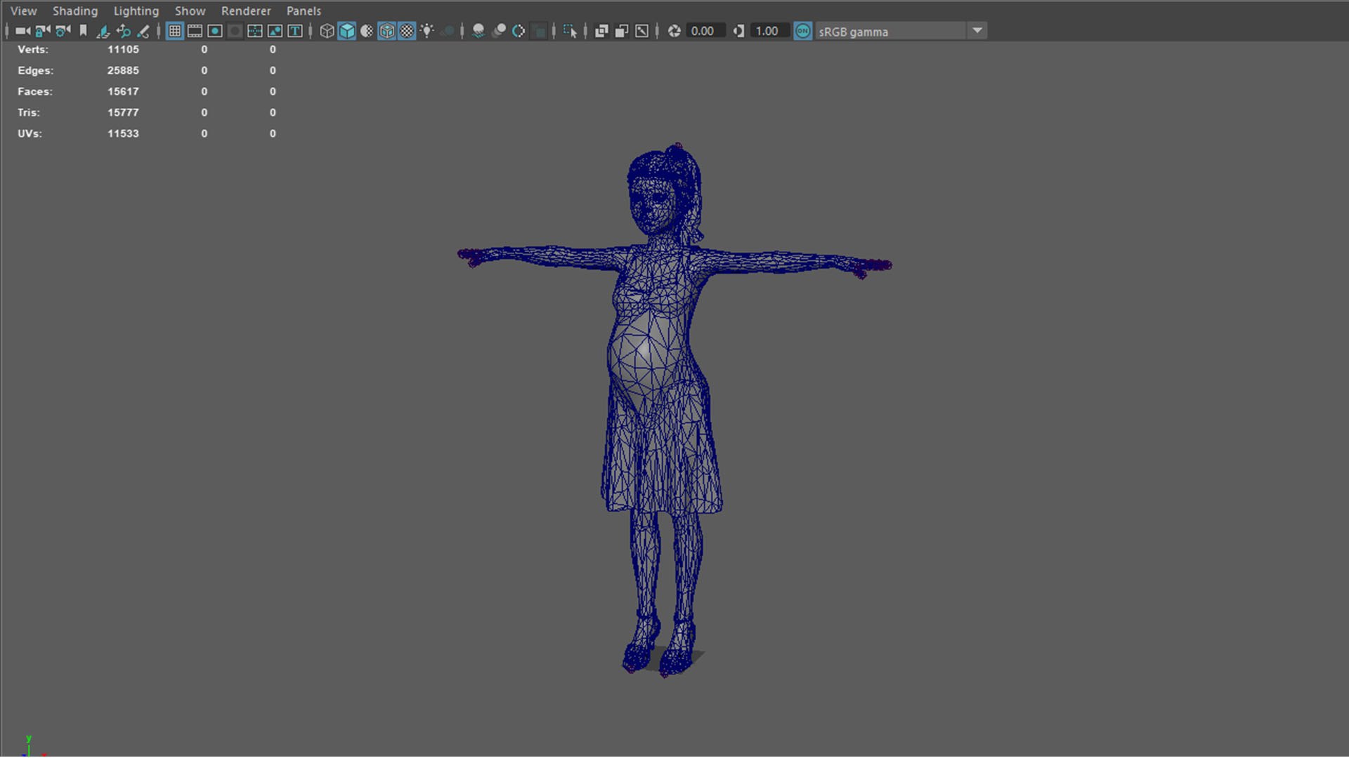
Task: Click the Gamma half-circle icon
Action: [738, 31]
